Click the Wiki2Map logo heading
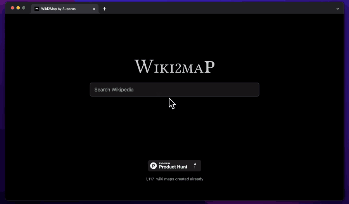This screenshot has width=349, height=204. click(x=175, y=66)
